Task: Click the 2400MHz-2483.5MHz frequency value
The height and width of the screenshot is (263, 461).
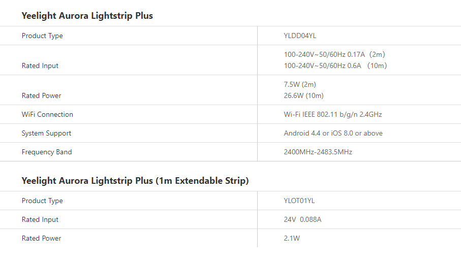Action: [x=318, y=152]
